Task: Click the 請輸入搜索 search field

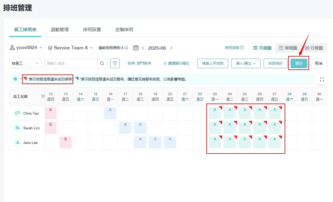Action: [71, 63]
